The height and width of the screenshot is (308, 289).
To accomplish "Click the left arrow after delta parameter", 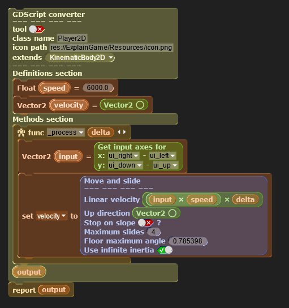I will (119, 132).
